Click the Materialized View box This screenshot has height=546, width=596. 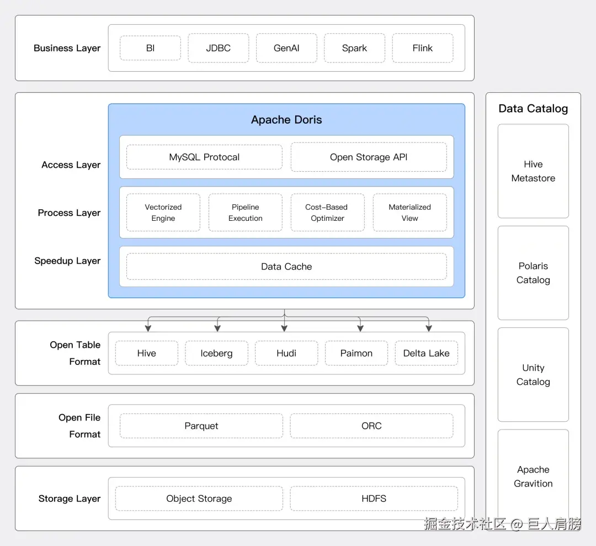pos(409,213)
